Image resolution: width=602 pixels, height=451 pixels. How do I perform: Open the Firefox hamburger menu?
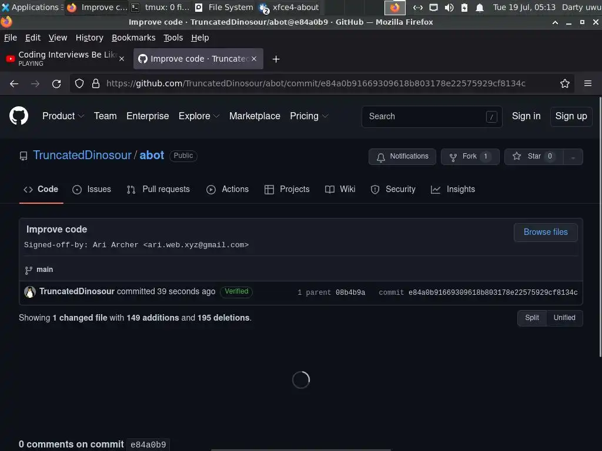587,83
